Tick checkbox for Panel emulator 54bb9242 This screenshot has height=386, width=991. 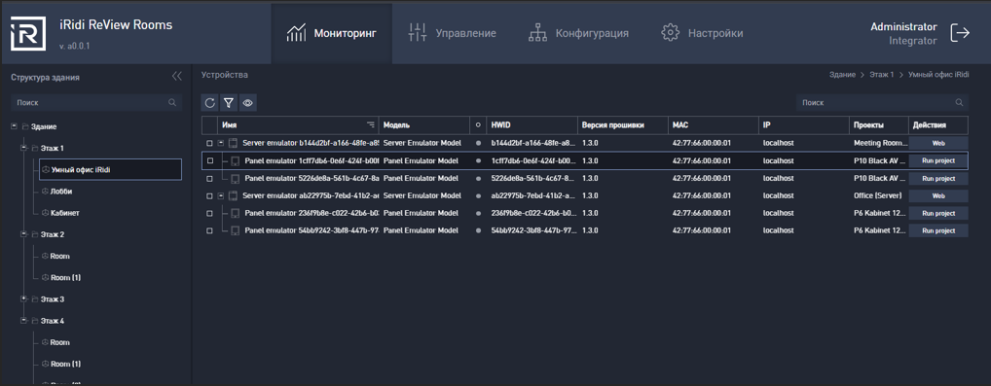click(x=210, y=231)
